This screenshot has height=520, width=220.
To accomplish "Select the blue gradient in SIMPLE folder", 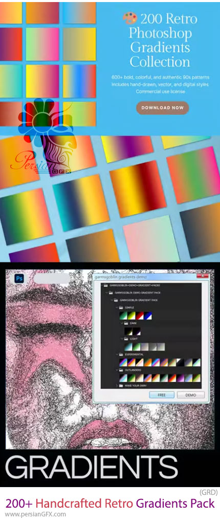I will (148, 315).
